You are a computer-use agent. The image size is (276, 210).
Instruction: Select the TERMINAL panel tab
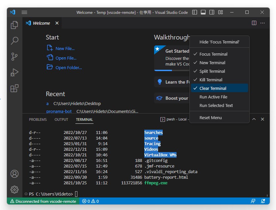click(84, 119)
